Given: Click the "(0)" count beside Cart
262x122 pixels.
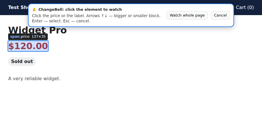Looking at the screenshot, I should [250, 8].
